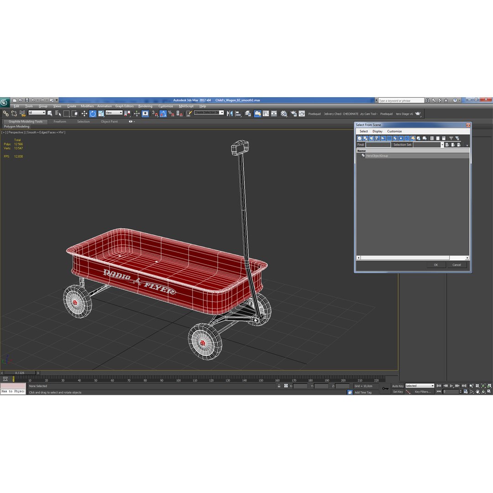Click the Auto Key button
Image resolution: width=493 pixels, height=493 pixels.
398,386
